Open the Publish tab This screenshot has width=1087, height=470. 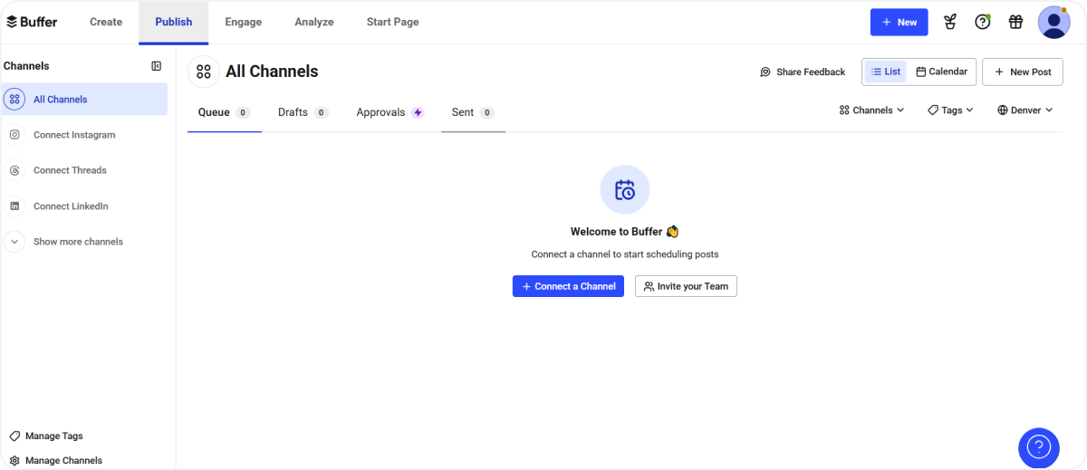coord(173,22)
